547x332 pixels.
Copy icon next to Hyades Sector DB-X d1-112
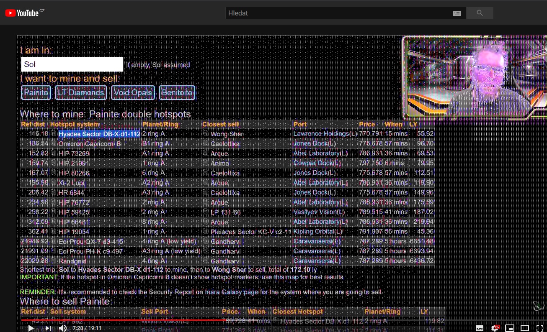(53, 134)
